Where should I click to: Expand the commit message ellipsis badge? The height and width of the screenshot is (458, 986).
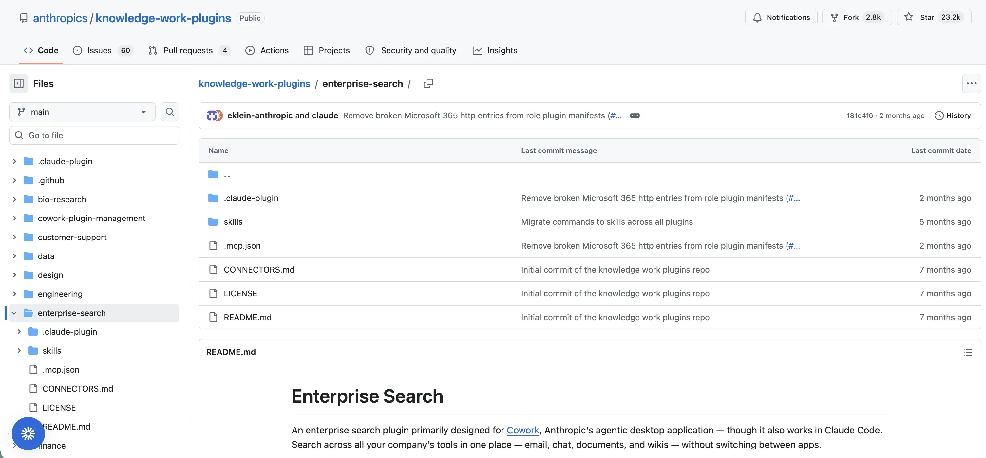click(635, 115)
